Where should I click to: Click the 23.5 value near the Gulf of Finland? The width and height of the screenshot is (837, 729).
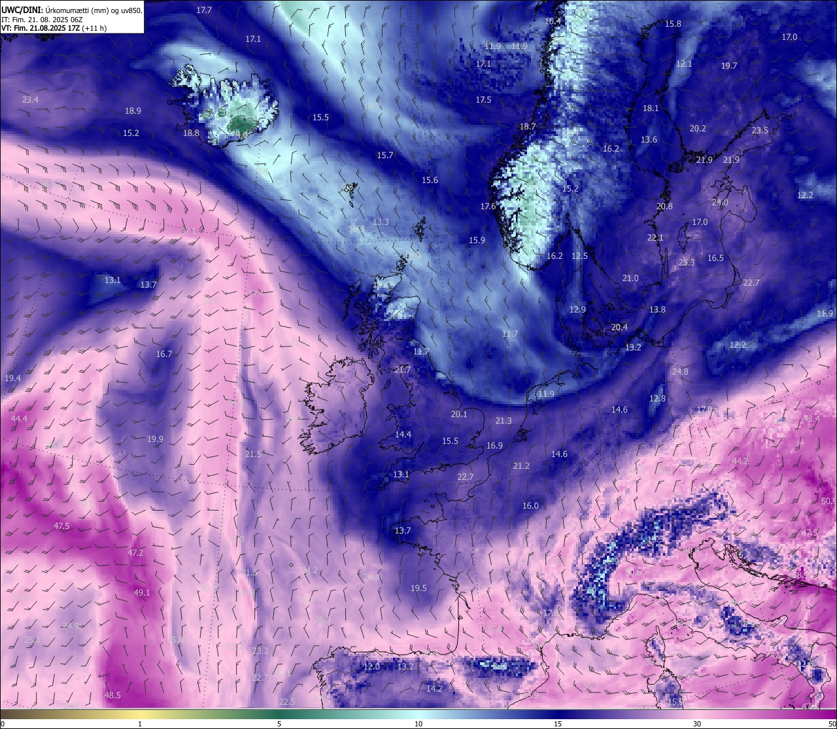(x=760, y=130)
